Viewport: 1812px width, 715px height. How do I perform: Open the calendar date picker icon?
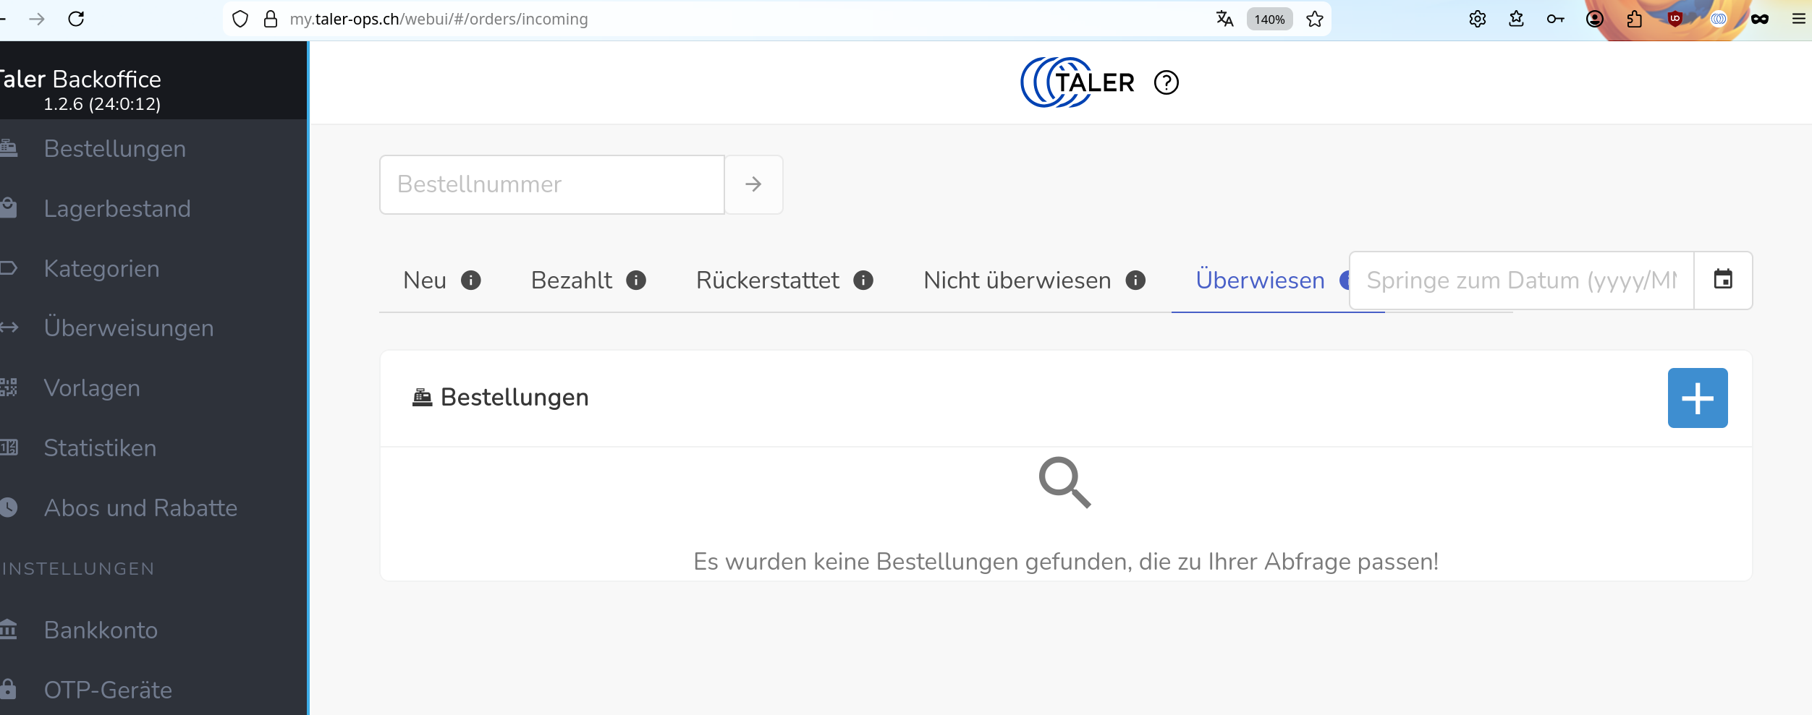(x=1723, y=280)
